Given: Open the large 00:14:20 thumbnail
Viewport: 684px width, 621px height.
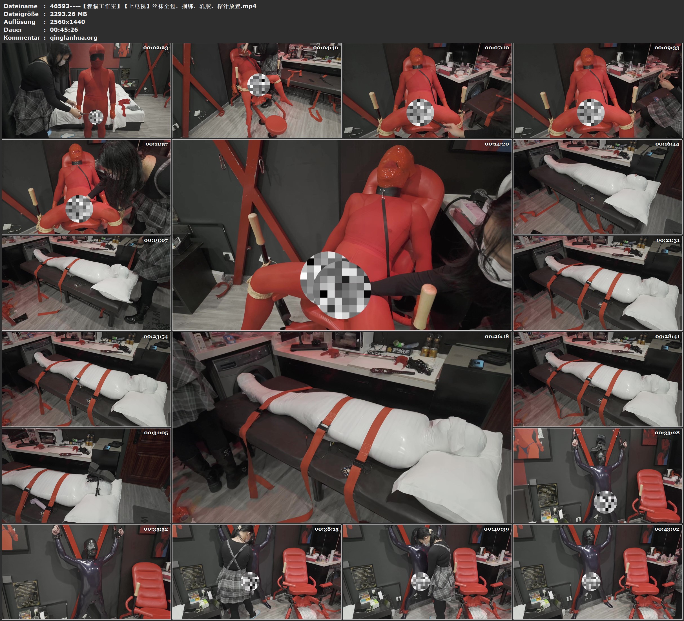Looking at the screenshot, I should click(342, 235).
